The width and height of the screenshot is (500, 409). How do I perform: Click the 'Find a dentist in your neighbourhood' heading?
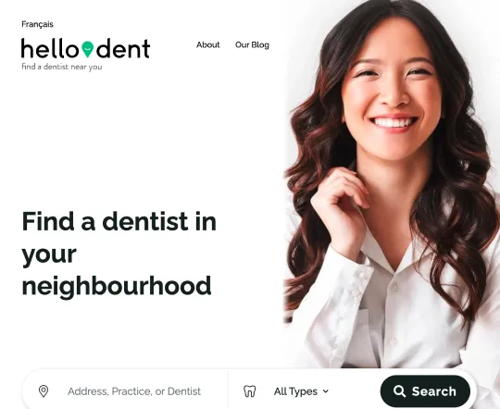(119, 254)
